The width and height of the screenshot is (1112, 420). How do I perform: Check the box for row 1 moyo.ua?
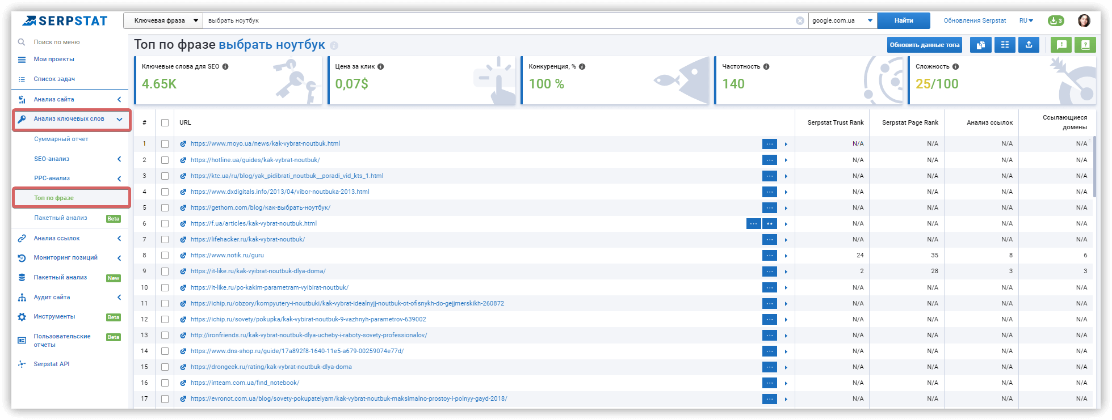(165, 144)
